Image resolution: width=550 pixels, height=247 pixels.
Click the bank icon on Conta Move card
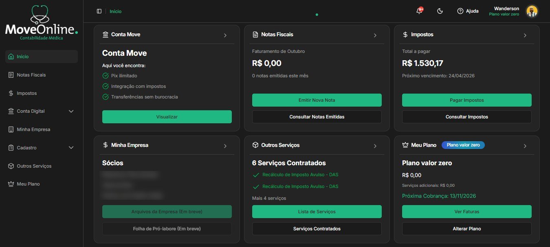(106, 35)
